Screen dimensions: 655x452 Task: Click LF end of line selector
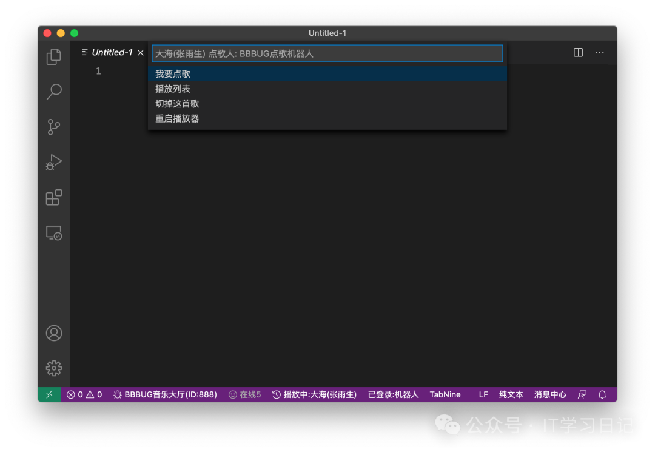(483, 394)
